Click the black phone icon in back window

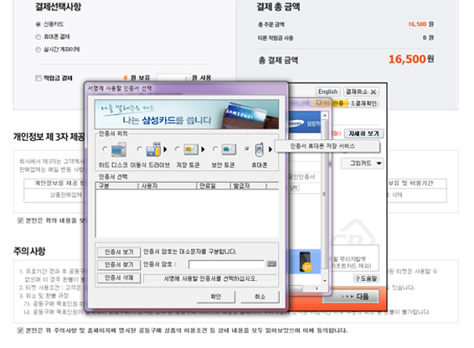pos(306,262)
